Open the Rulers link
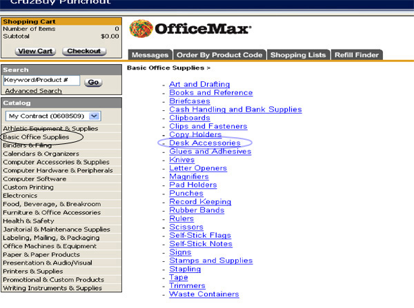 (x=181, y=218)
